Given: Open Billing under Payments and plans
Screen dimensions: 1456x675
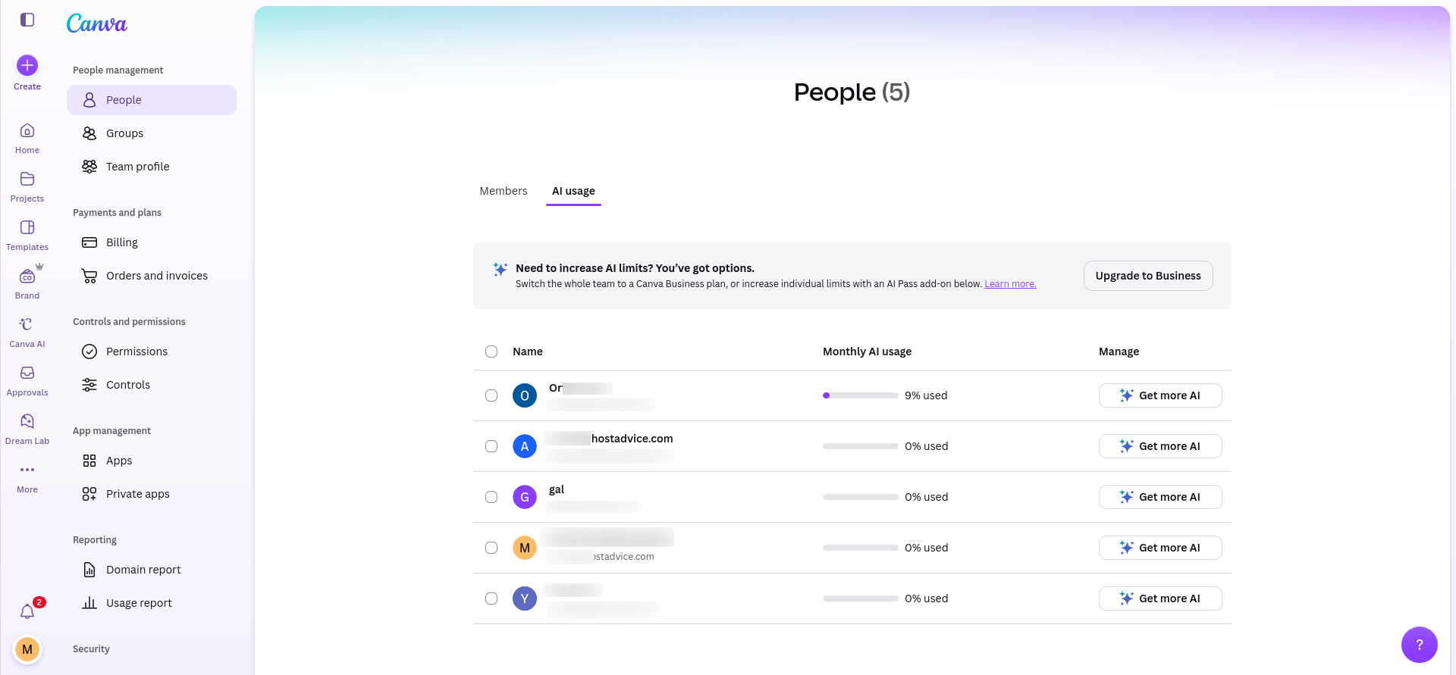Looking at the screenshot, I should coord(152,242).
